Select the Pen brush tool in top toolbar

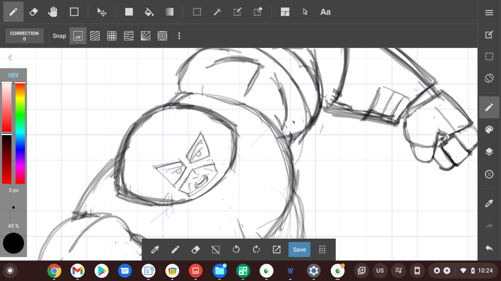pos(14,12)
